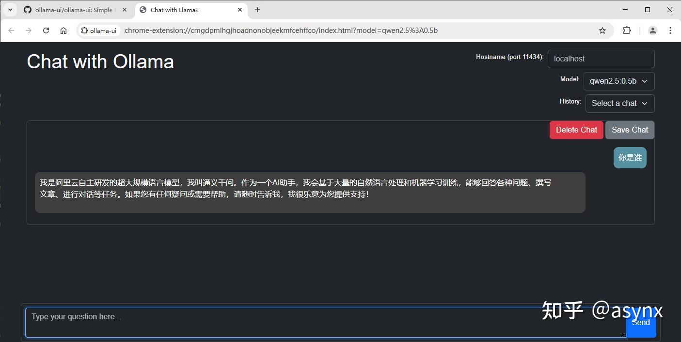Open the browser extensions puzzle icon
The height and width of the screenshot is (342, 681).
coord(627,30)
